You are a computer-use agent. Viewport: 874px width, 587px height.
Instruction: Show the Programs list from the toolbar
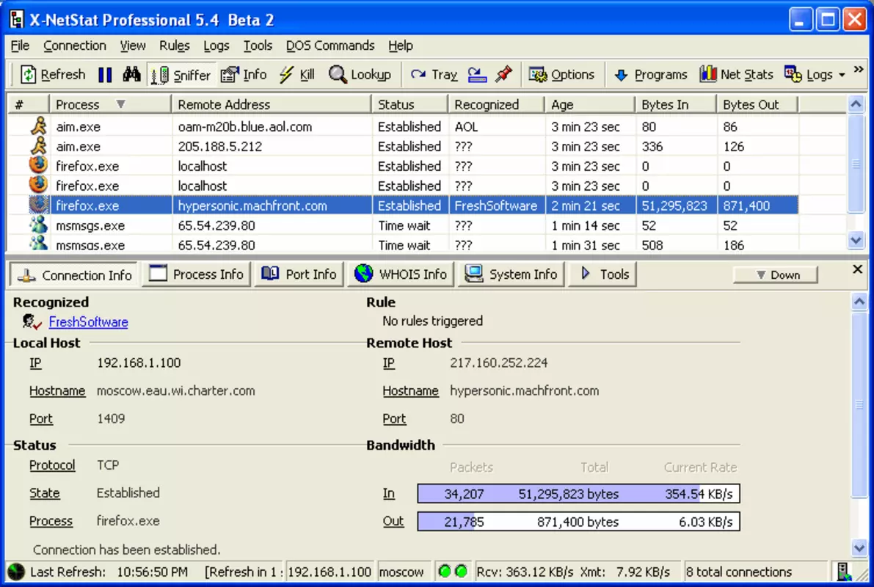point(650,75)
